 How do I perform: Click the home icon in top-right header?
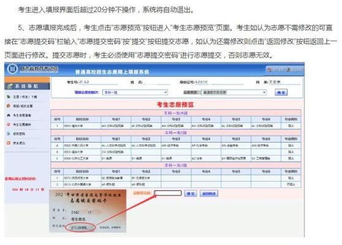[x=270, y=70]
